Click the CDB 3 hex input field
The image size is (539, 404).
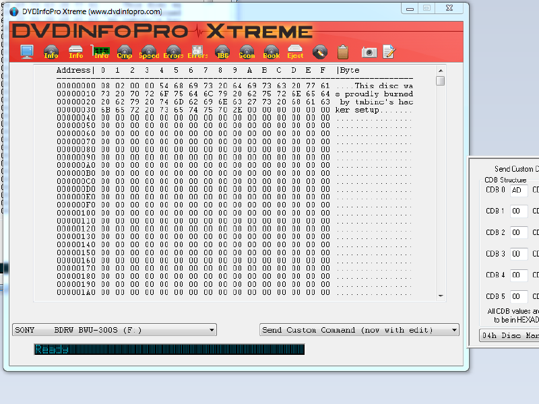click(x=517, y=254)
